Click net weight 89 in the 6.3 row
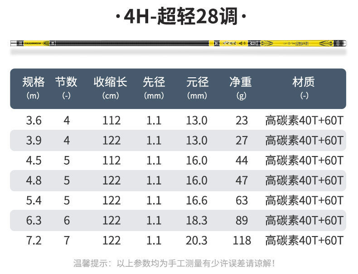358x274 pixels. pos(242,221)
